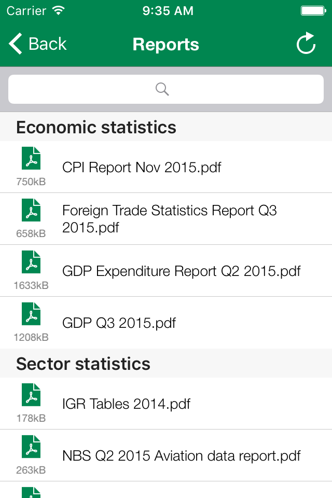The width and height of the screenshot is (332, 498).
Task: Tap the Sector statistics section header
Action: click(x=83, y=364)
